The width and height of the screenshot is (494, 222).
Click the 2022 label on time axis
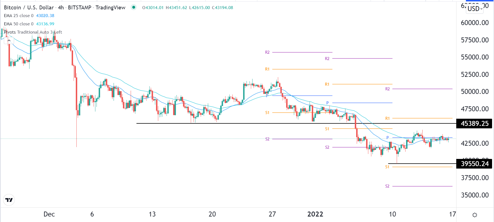coord(315,214)
